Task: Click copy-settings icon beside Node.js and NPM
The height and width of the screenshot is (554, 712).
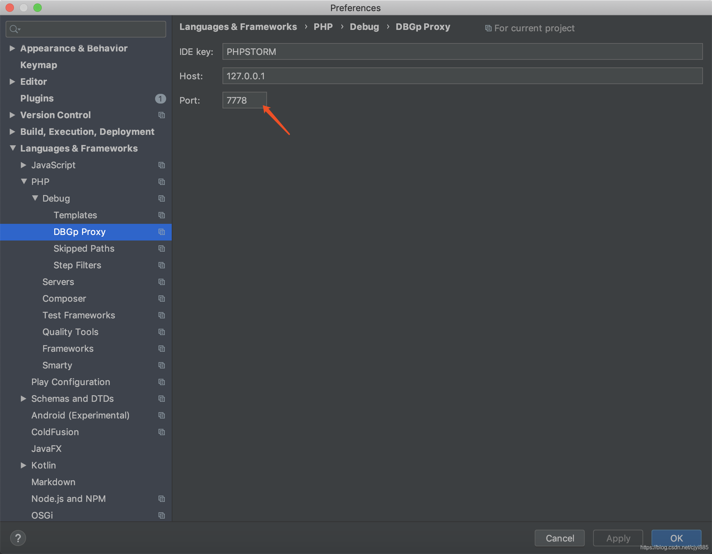Action: pos(161,498)
